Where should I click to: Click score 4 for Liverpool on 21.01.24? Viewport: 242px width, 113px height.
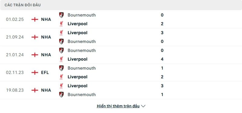[x=162, y=59]
